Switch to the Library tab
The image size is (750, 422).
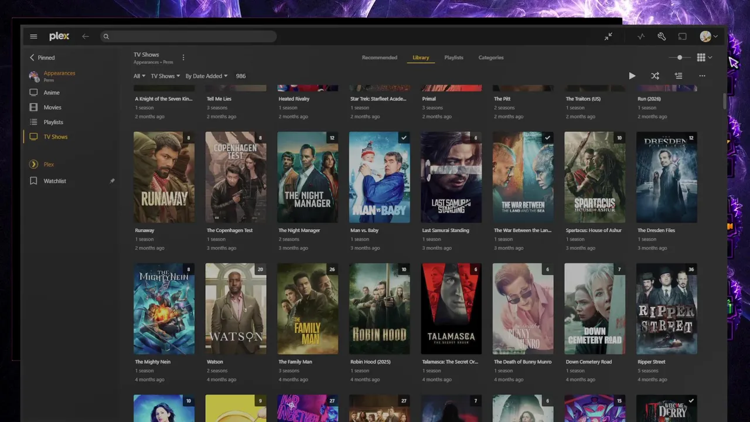click(x=421, y=57)
